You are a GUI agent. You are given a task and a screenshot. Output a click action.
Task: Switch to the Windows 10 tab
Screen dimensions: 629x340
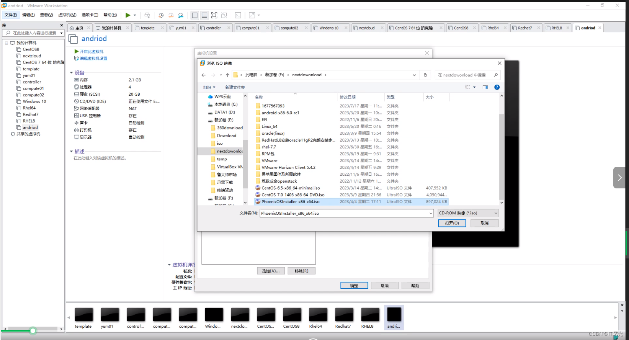329,28
